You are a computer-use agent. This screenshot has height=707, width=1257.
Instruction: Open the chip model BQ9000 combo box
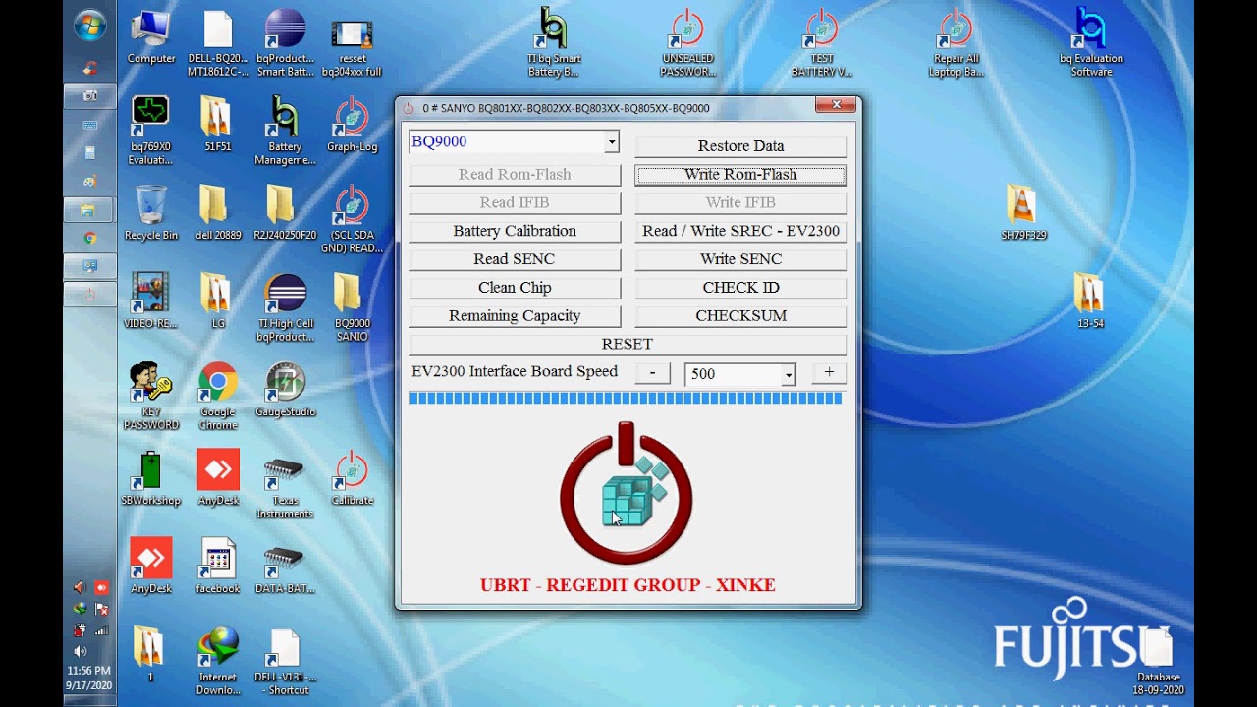(514, 141)
